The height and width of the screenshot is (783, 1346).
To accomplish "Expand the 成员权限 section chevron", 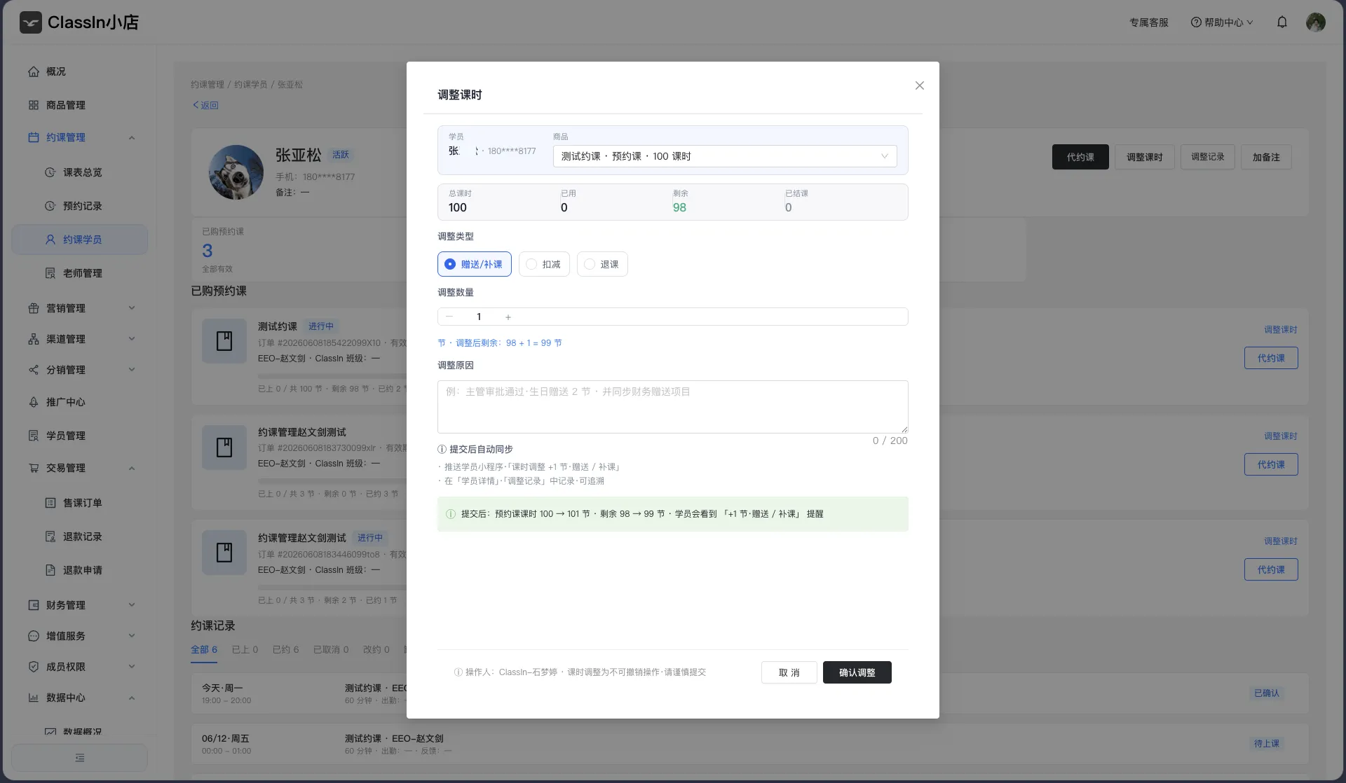I will [x=132, y=667].
